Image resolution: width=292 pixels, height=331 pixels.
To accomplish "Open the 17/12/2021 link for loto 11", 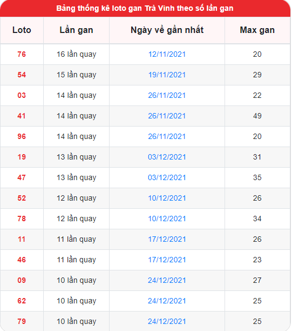I will point(167,239).
